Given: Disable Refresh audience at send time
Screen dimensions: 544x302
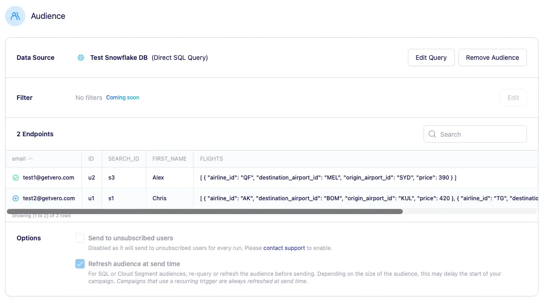Looking at the screenshot, I should click(80, 264).
